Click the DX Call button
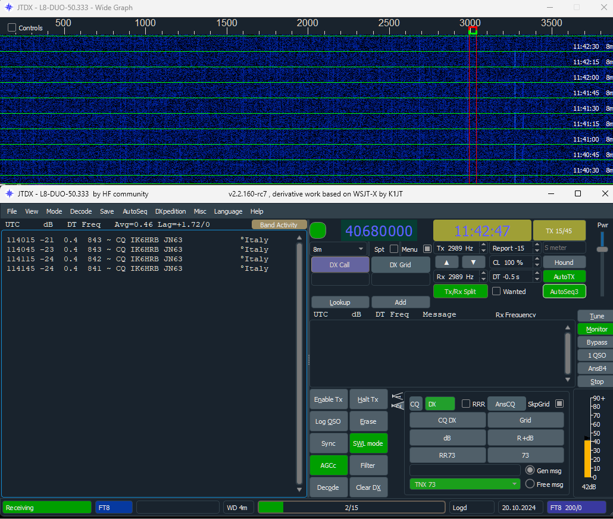The width and height of the screenshot is (613, 519). coord(340,265)
